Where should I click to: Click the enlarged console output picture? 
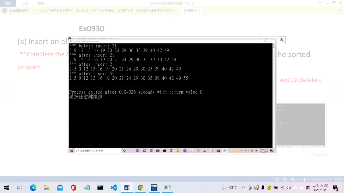tap(172, 95)
